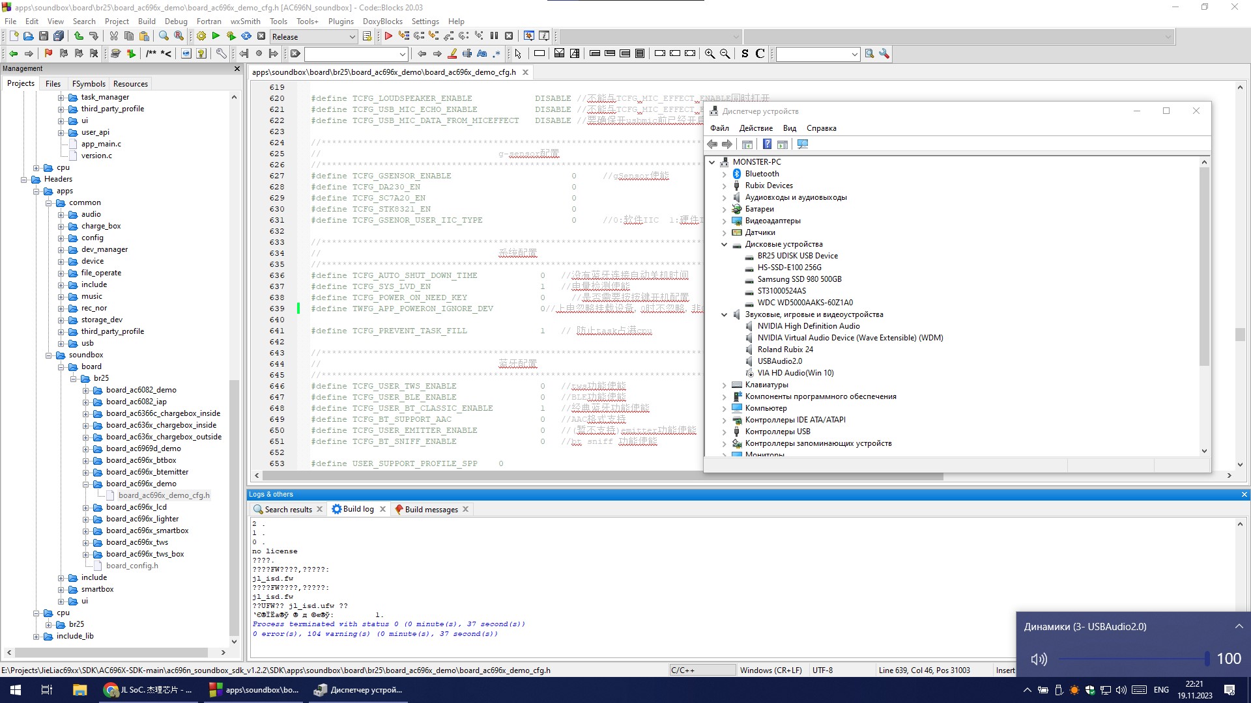Toggle bookmark with the red flag icon
Image resolution: width=1251 pixels, height=703 pixels.
pos(48,53)
